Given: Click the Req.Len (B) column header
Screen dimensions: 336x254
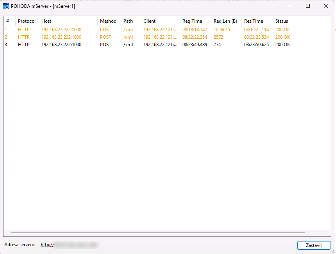Looking at the screenshot, I should pos(225,21).
